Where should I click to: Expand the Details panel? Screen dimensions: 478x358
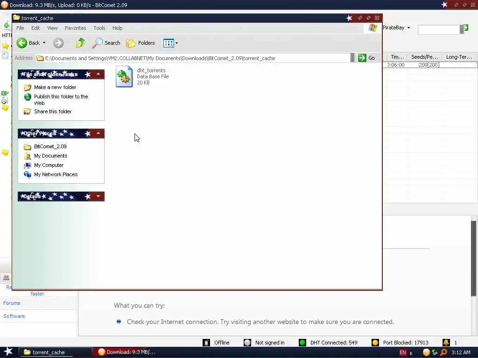pos(98,196)
